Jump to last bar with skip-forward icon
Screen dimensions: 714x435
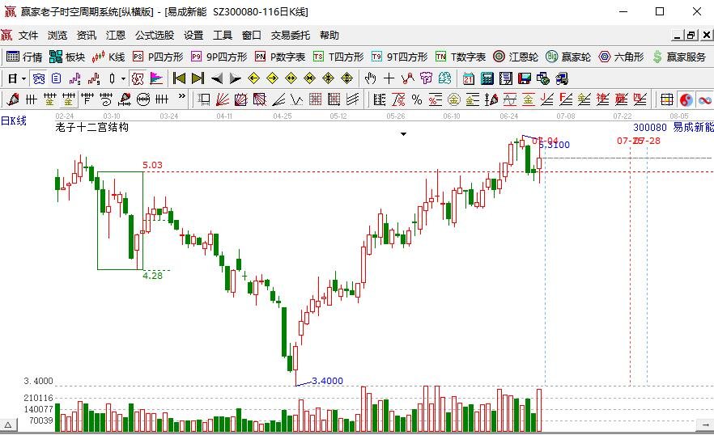pos(198,78)
